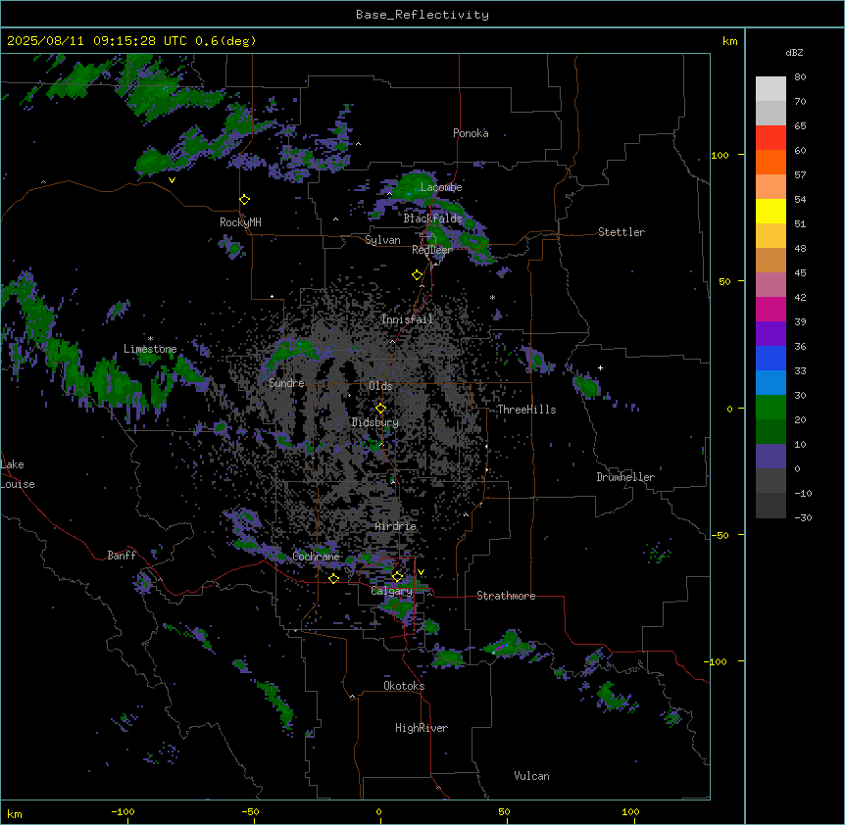
Task: Click the yellow diamond marker above RockyMH
Action: pos(245,200)
